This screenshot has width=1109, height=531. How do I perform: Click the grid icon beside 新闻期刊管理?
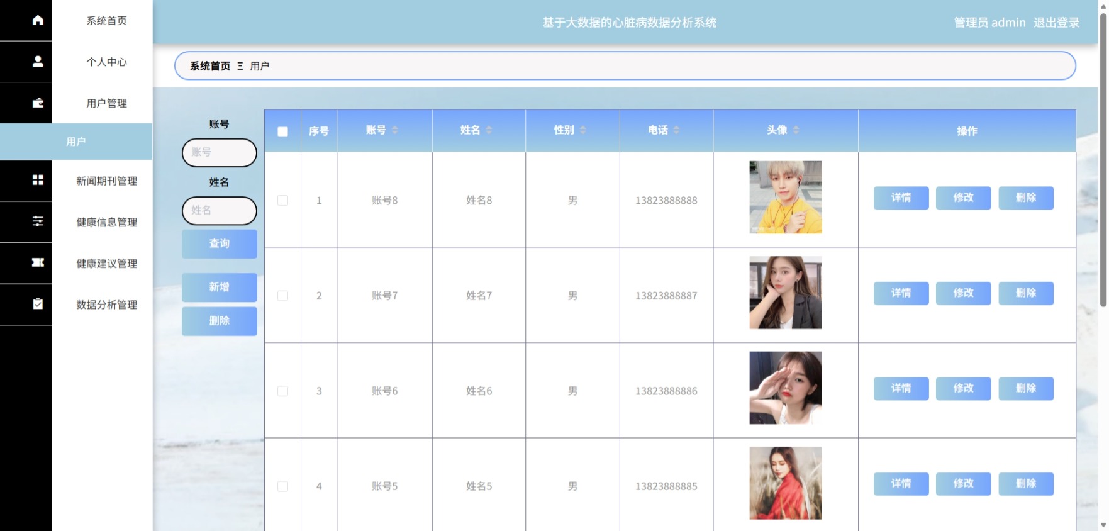coord(38,180)
